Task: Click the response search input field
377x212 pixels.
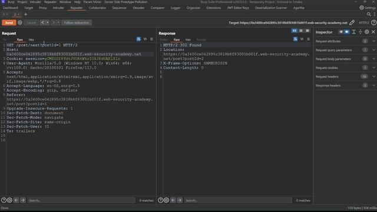Action: [x=238, y=200]
